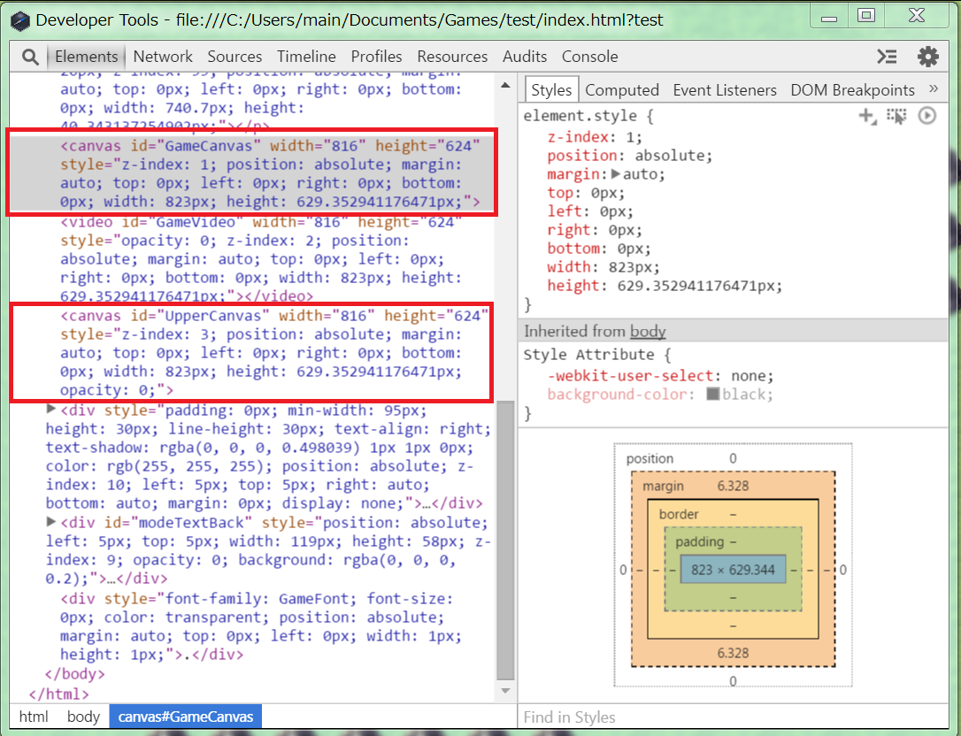Click the Developer Tools window title icon
961x736 pixels.
pos(19,19)
